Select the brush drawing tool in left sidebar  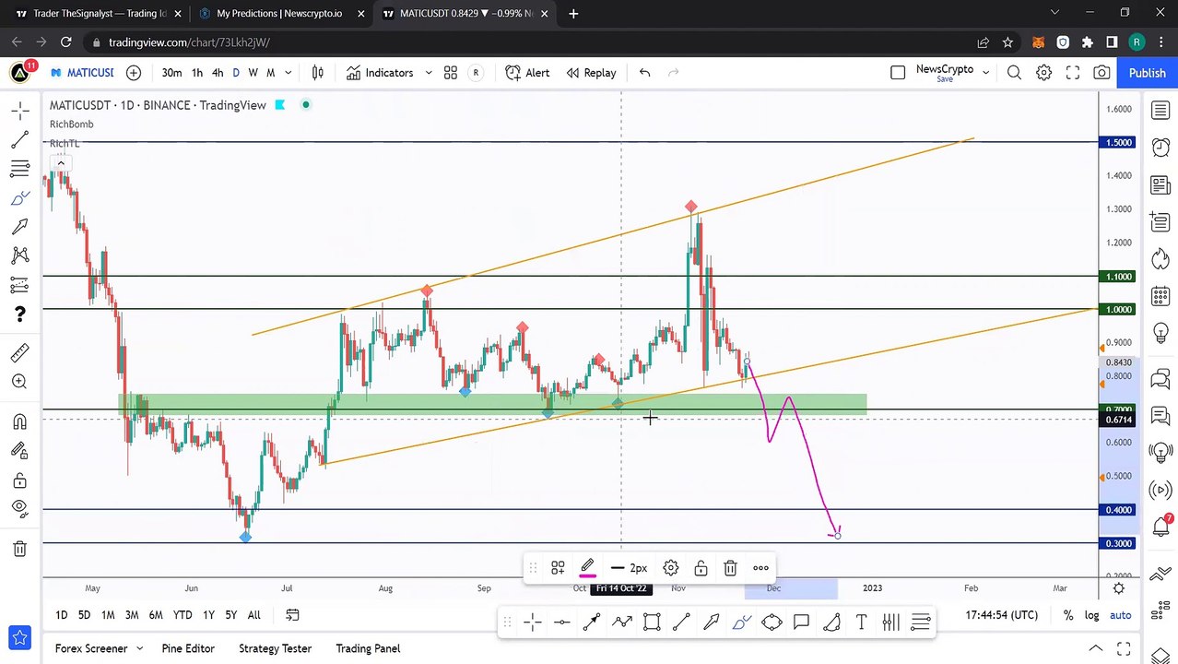click(x=19, y=197)
